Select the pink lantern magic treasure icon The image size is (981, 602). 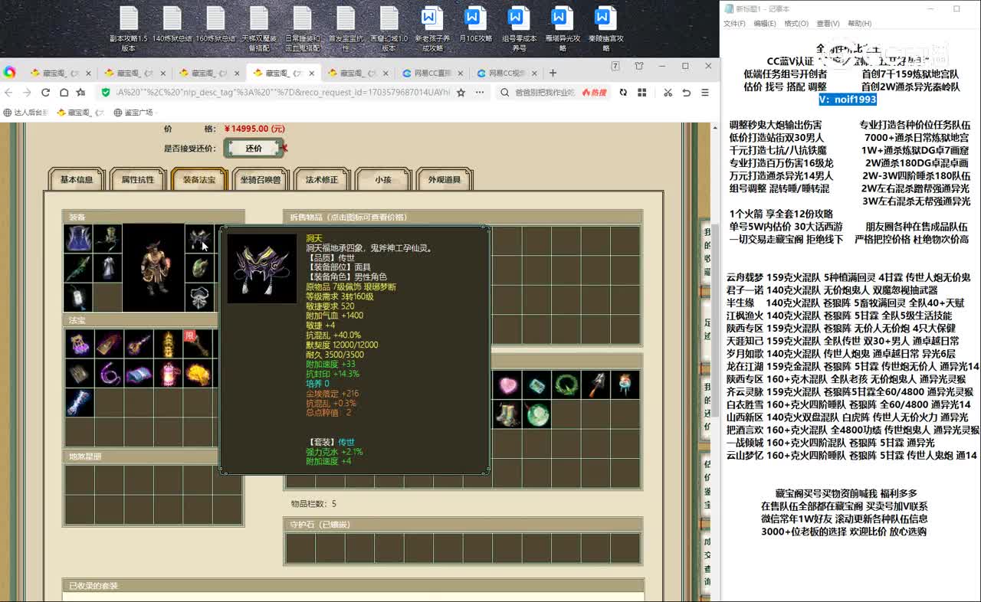click(x=168, y=374)
